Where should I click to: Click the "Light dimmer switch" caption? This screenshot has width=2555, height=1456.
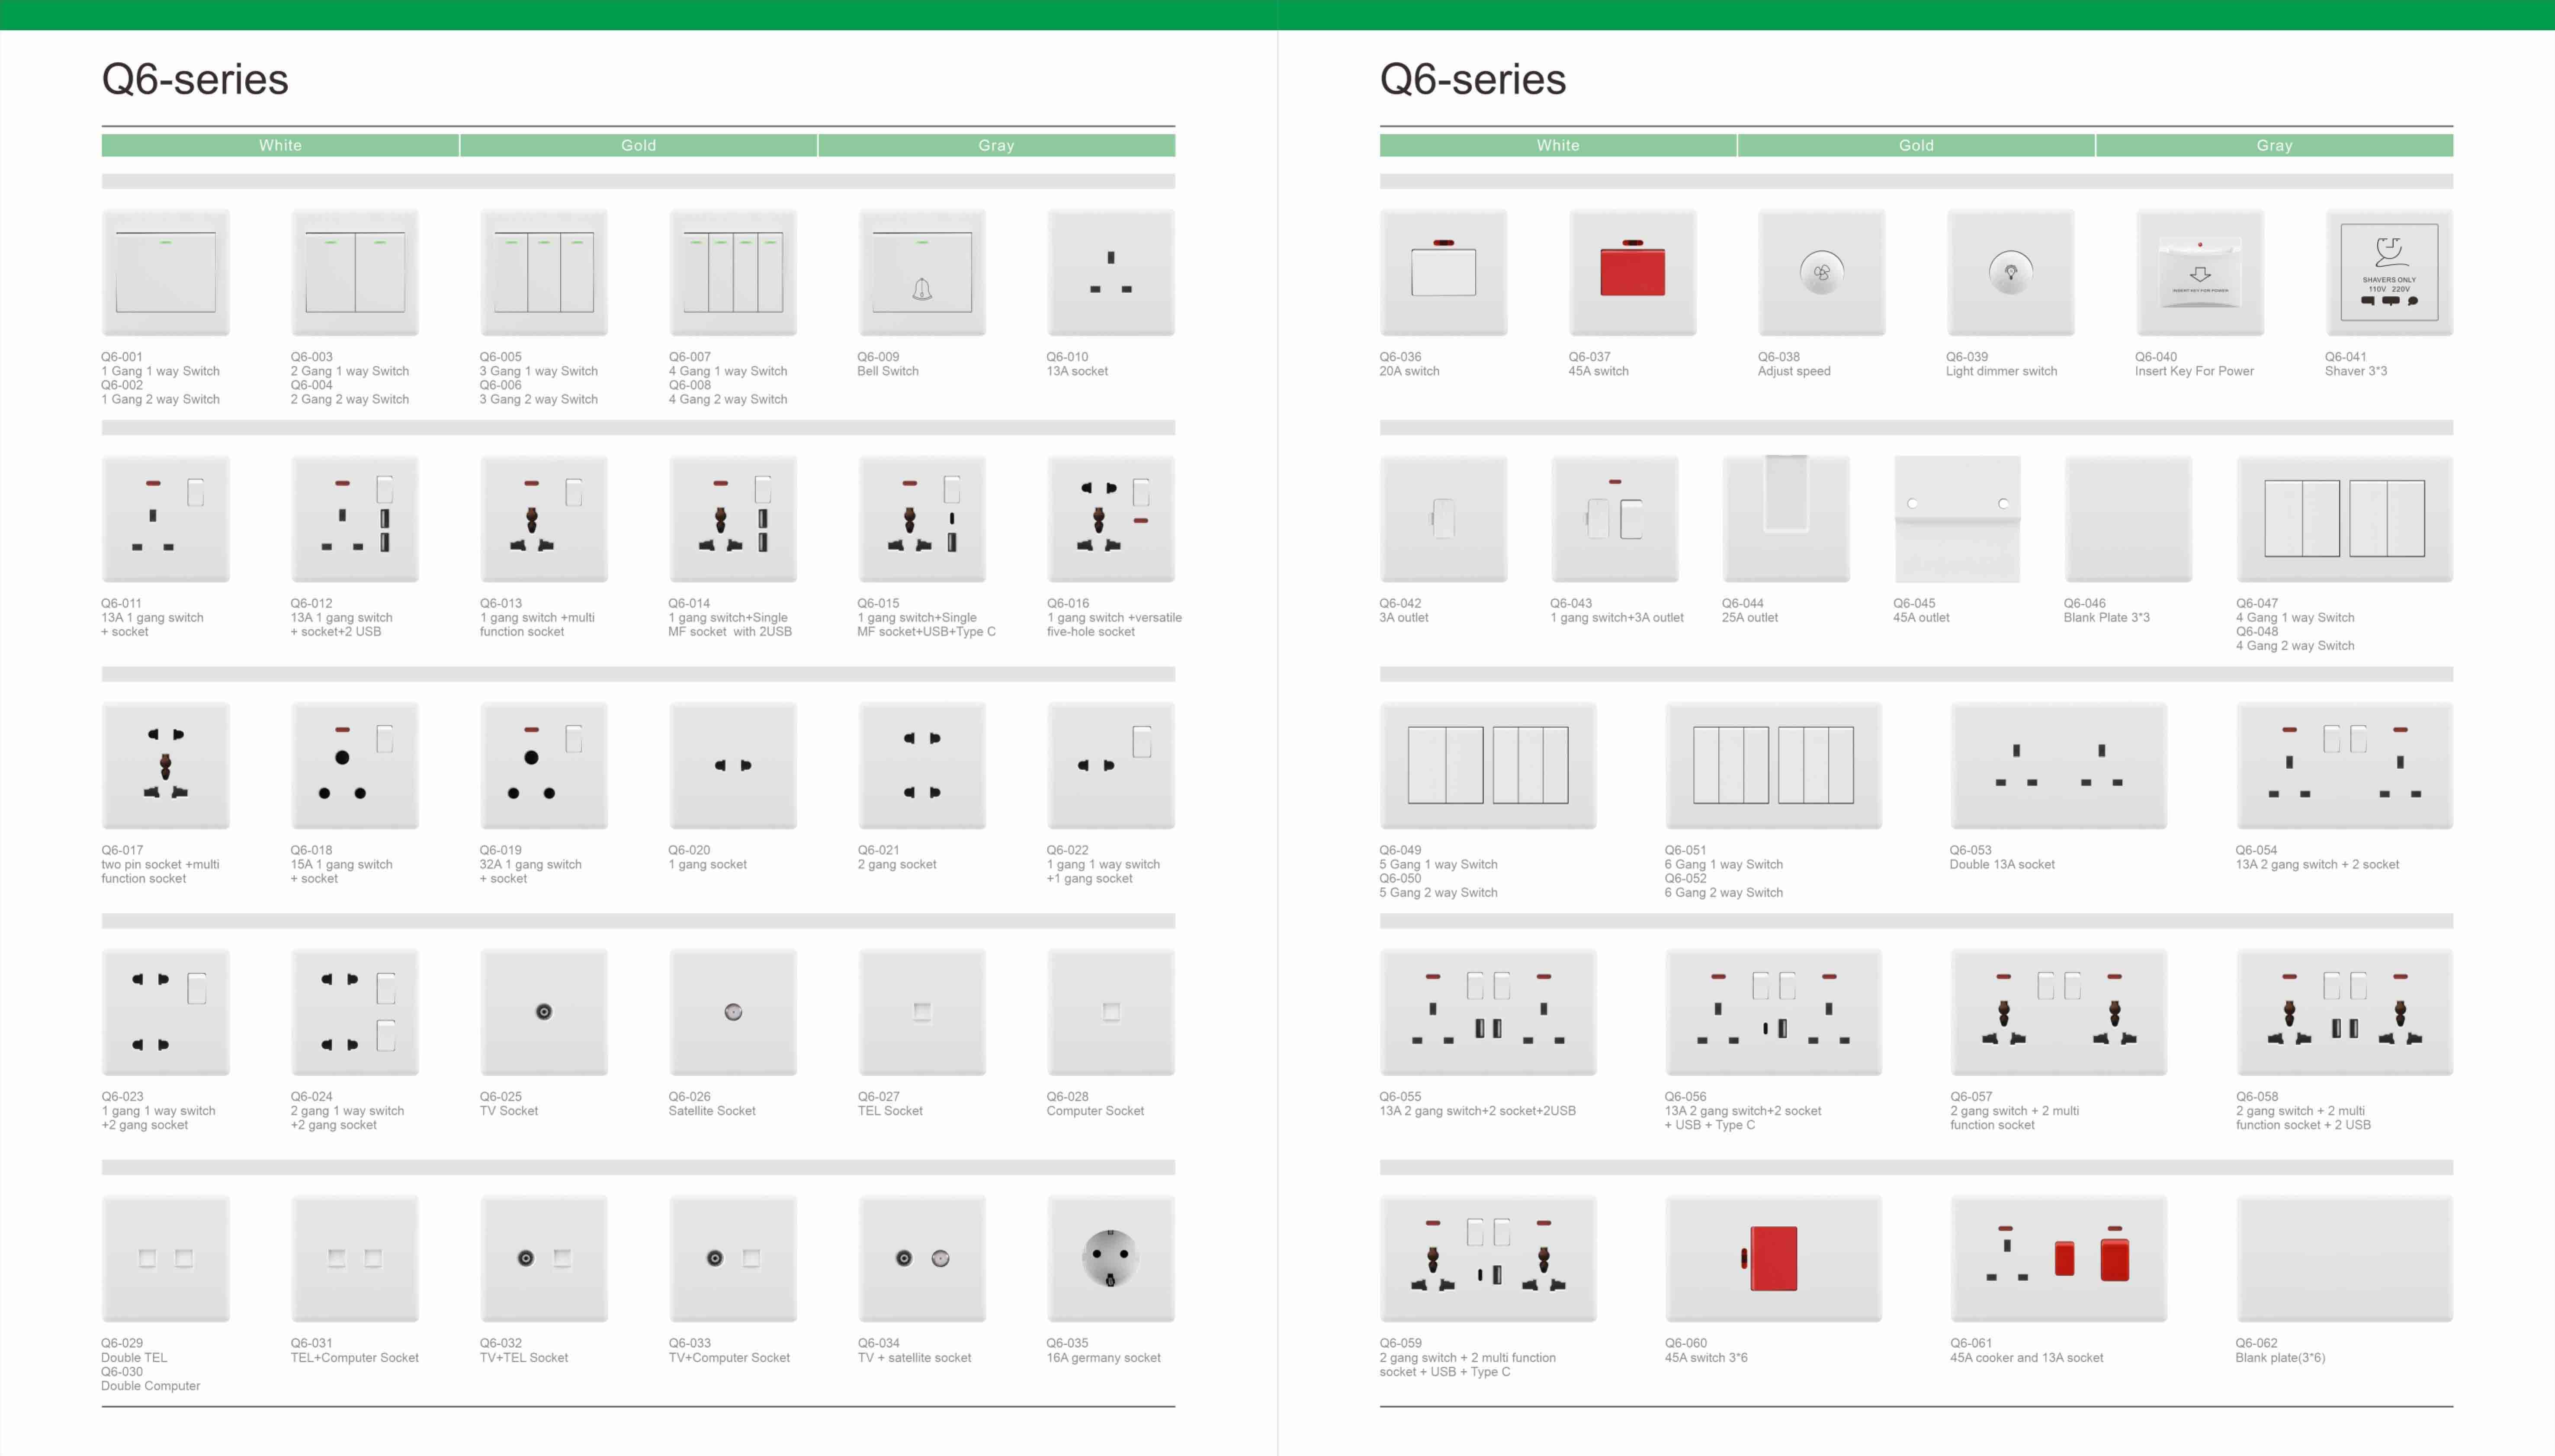2001,371
